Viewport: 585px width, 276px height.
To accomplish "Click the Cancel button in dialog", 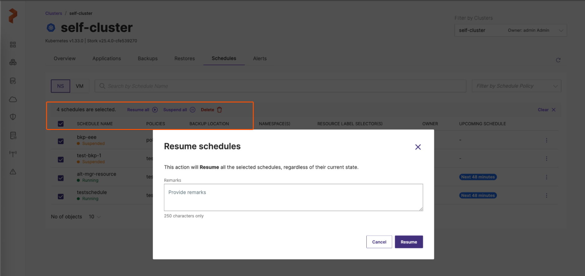I will tap(379, 242).
